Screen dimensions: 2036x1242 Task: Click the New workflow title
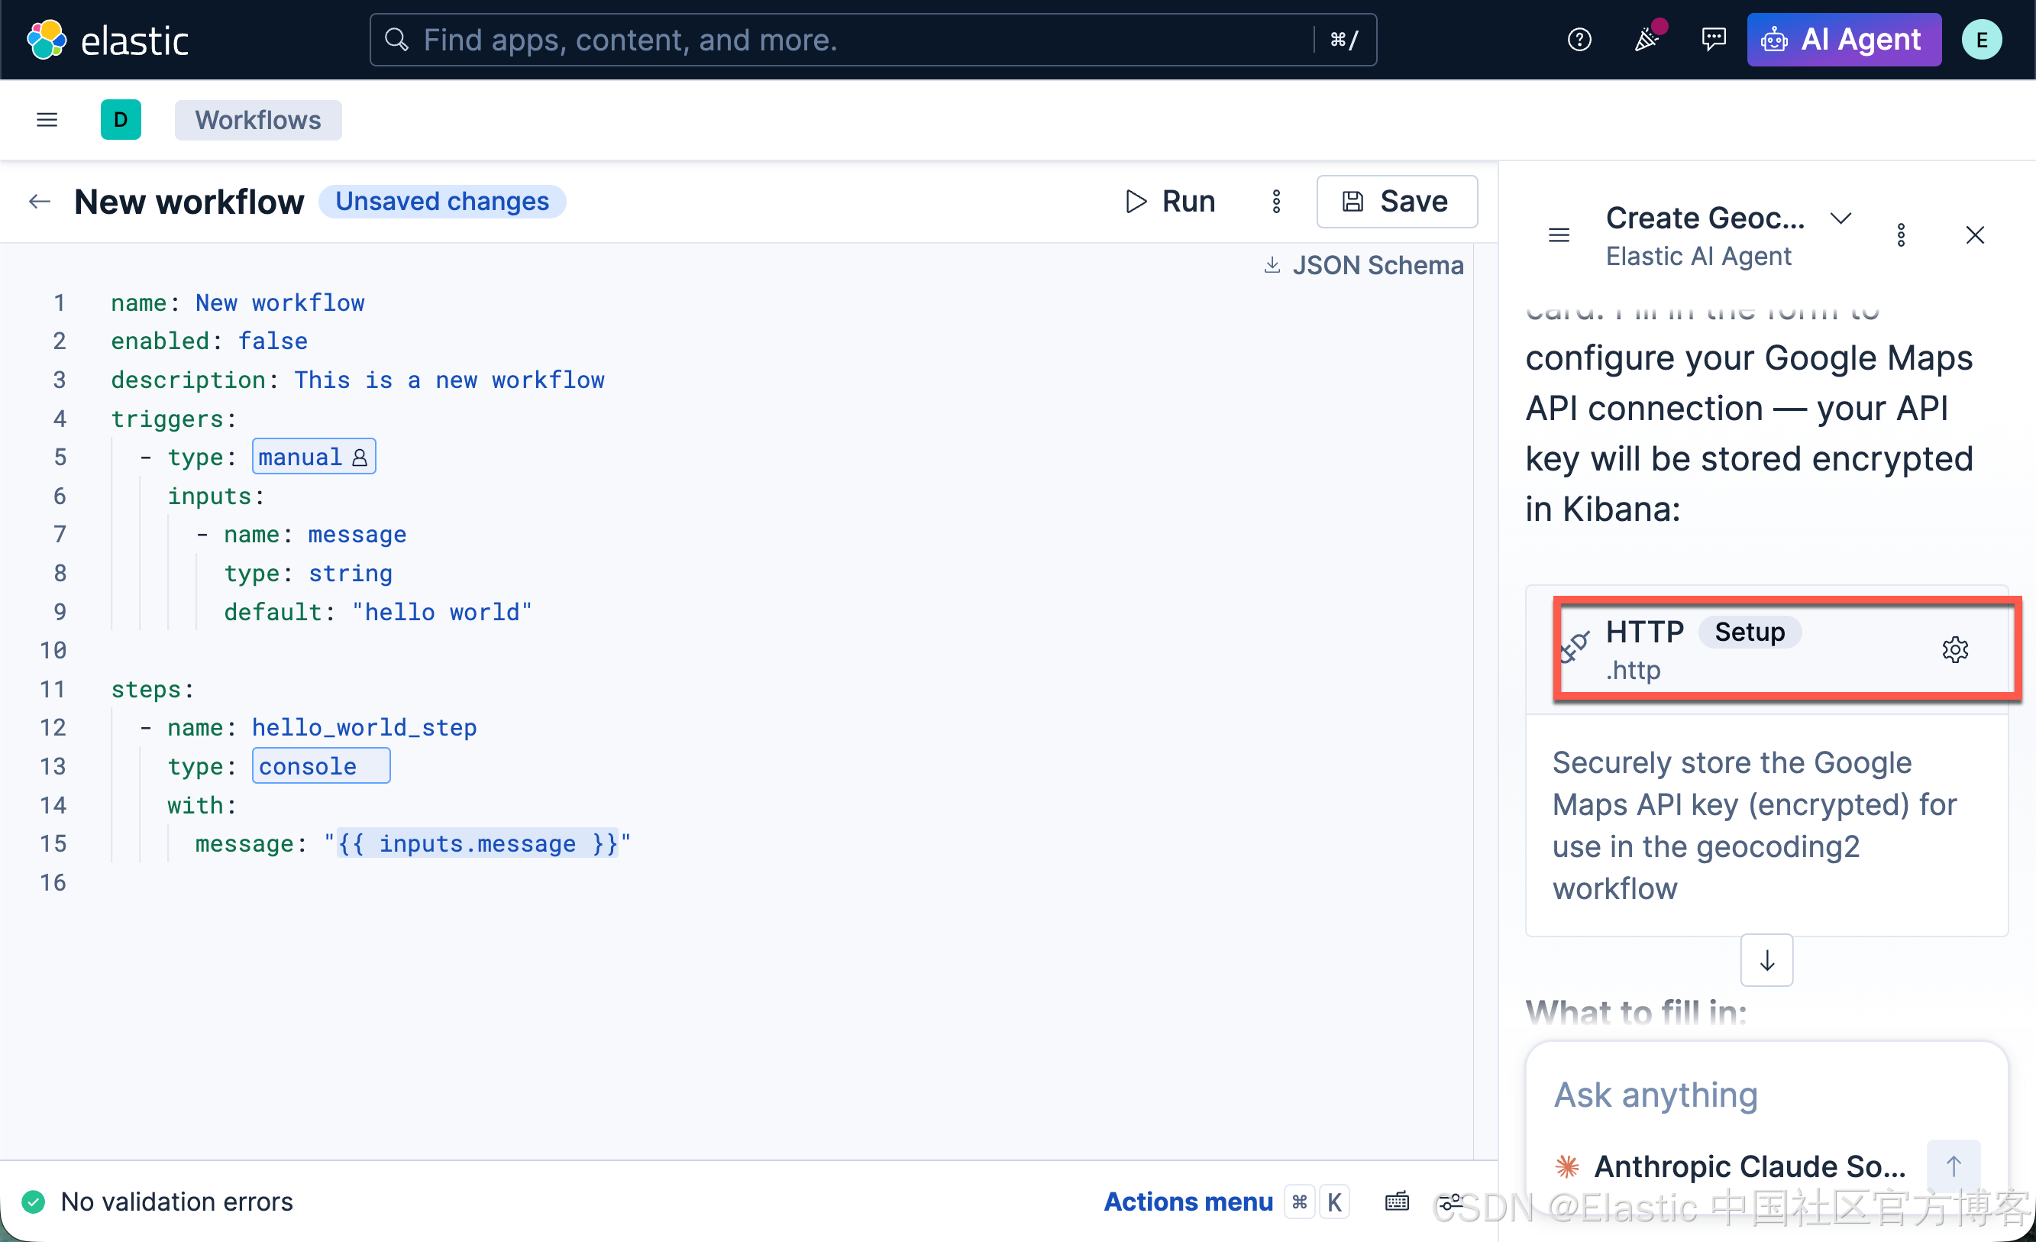click(x=189, y=202)
